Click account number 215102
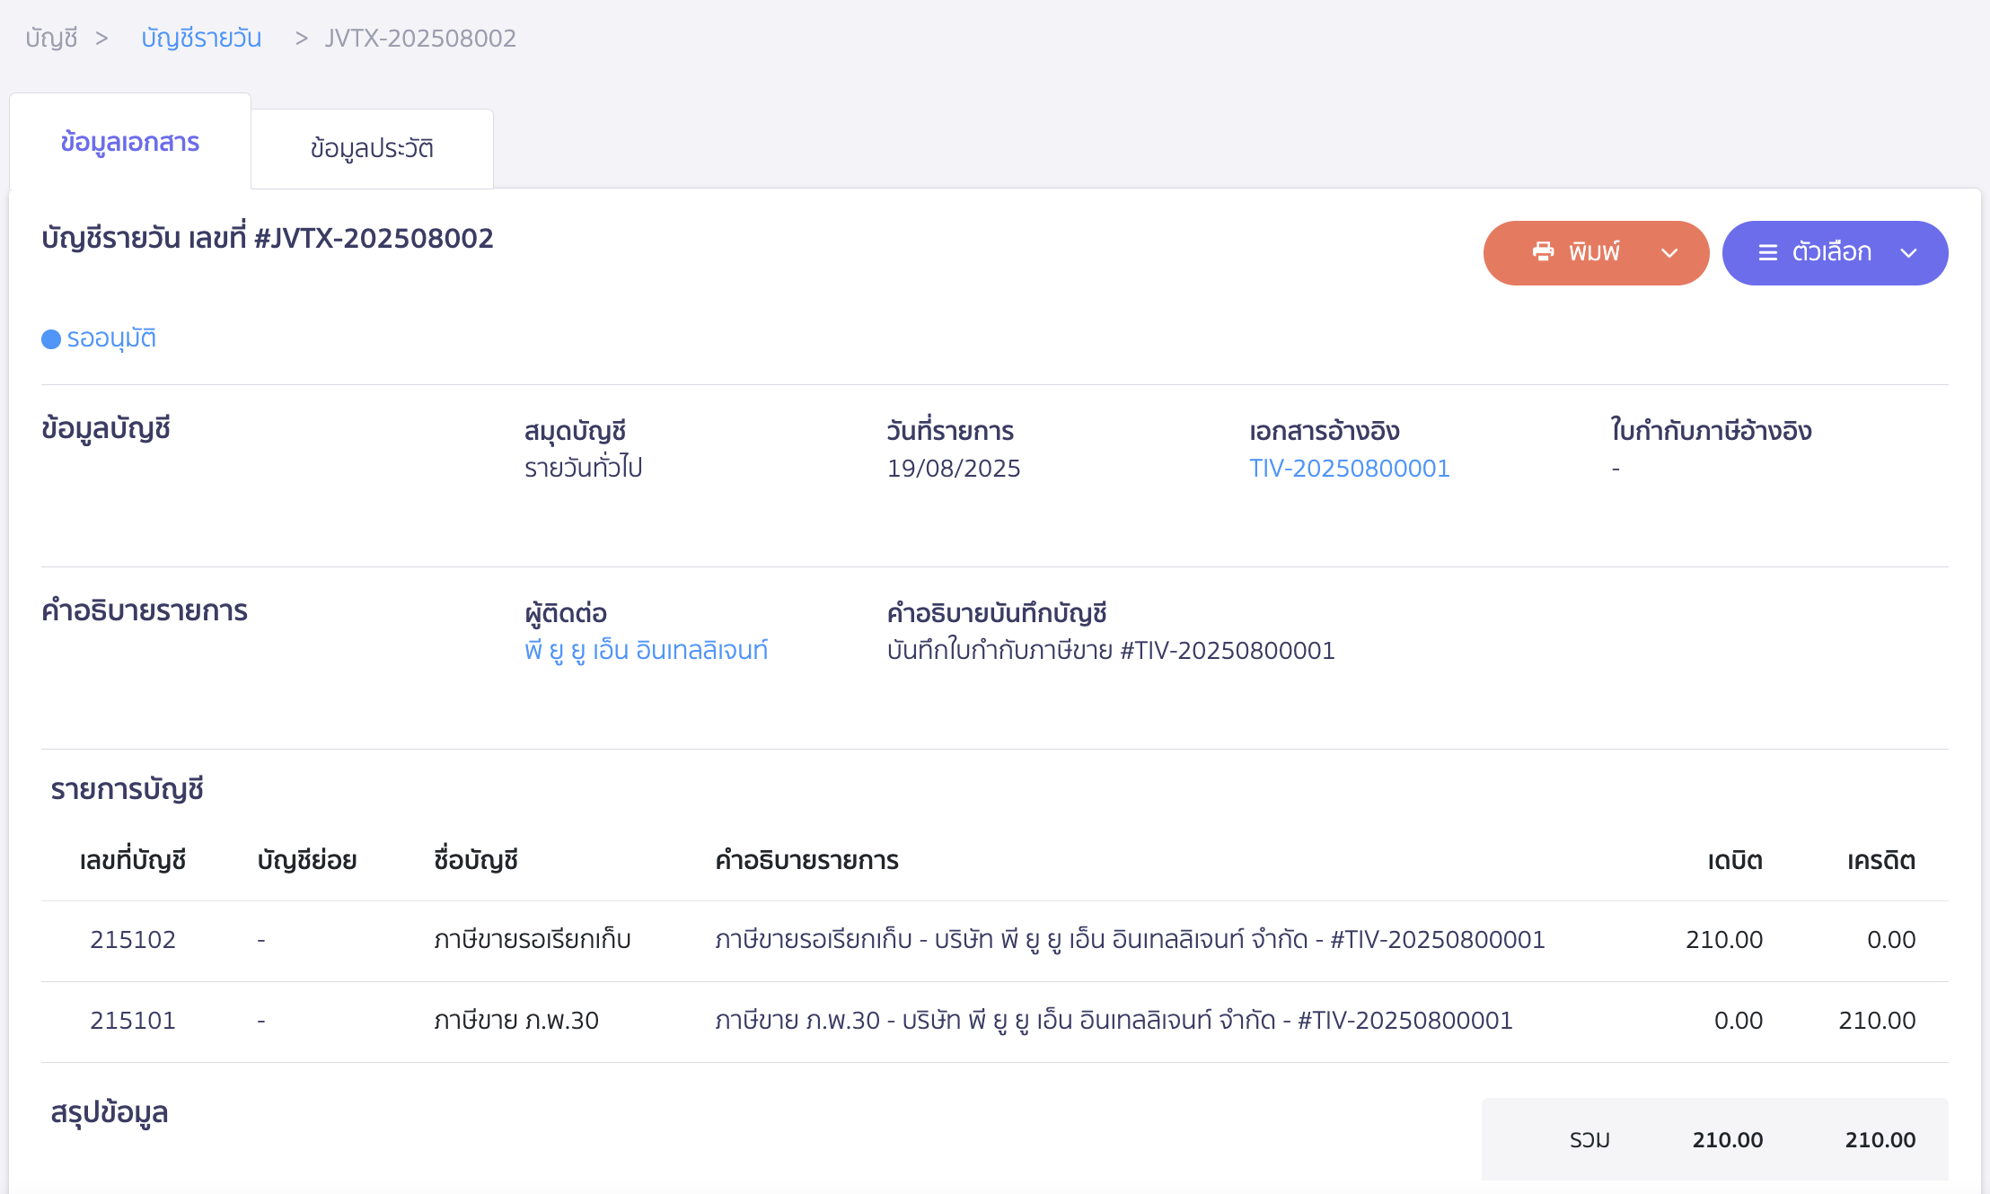 coord(133,940)
